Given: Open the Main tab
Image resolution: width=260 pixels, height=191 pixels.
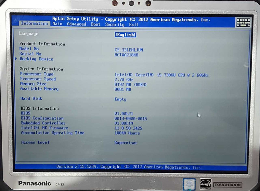Looking at the screenshot, I should tap(58, 24).
